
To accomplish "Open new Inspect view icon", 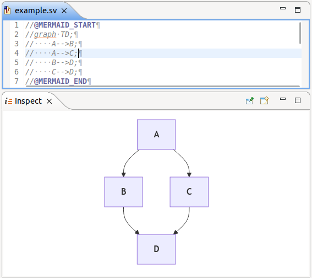I will pyautogui.click(x=264, y=101).
